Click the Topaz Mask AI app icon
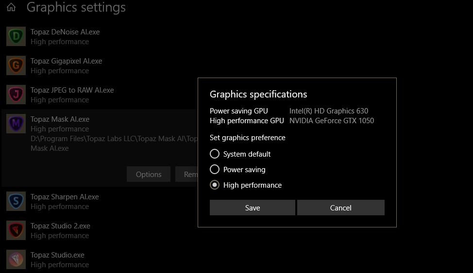 (x=16, y=124)
